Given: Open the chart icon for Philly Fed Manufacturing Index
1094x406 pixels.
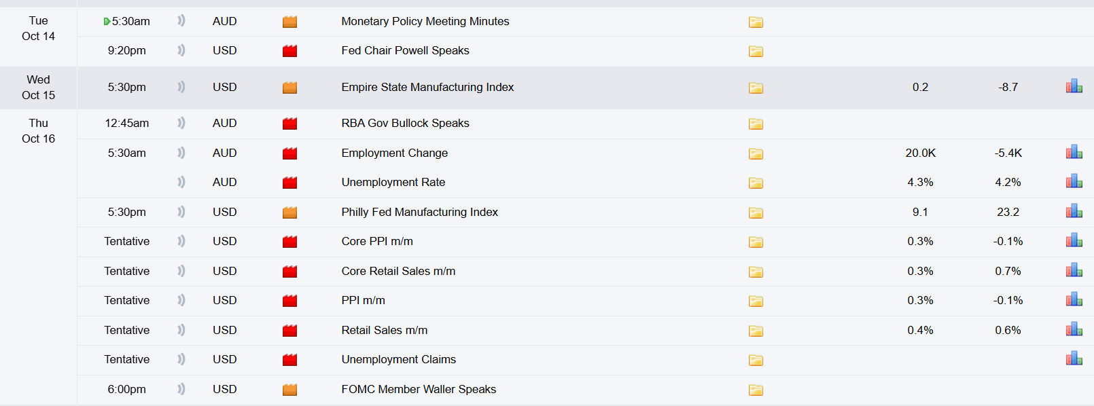Looking at the screenshot, I should click(x=1074, y=210).
